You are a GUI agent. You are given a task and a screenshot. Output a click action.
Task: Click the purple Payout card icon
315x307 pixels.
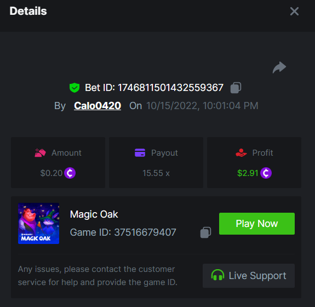(140, 152)
